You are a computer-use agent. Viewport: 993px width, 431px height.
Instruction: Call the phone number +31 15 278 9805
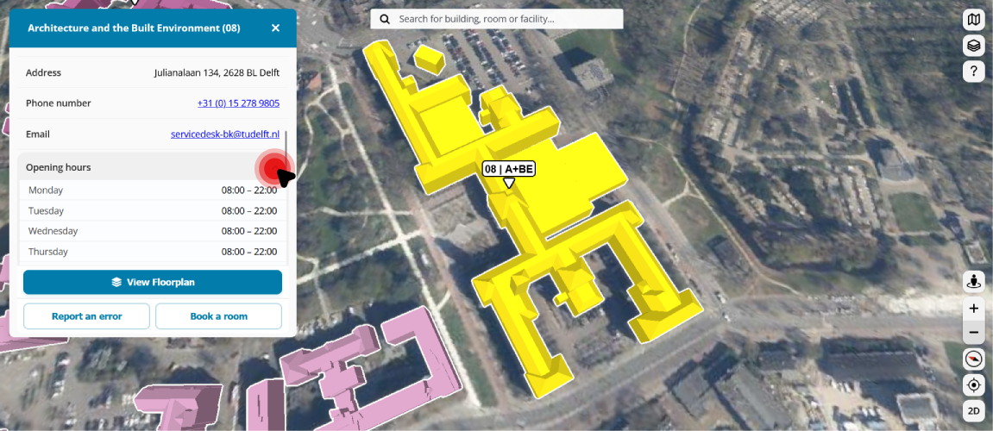click(238, 103)
